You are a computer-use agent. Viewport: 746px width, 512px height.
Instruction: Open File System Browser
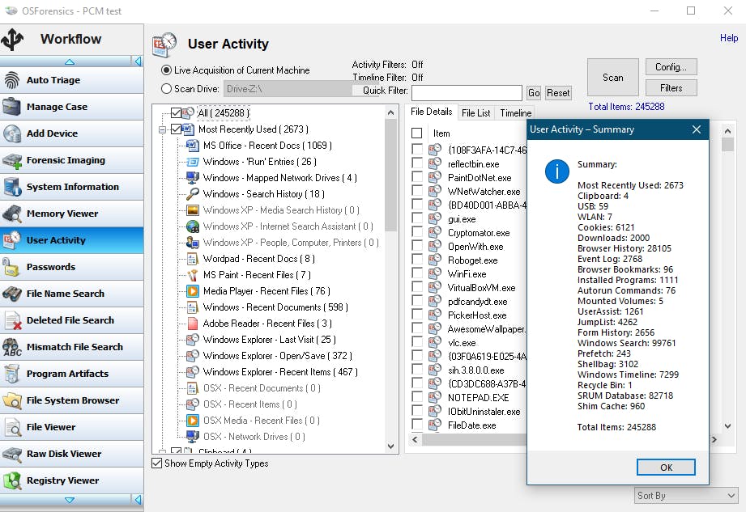pos(71,400)
